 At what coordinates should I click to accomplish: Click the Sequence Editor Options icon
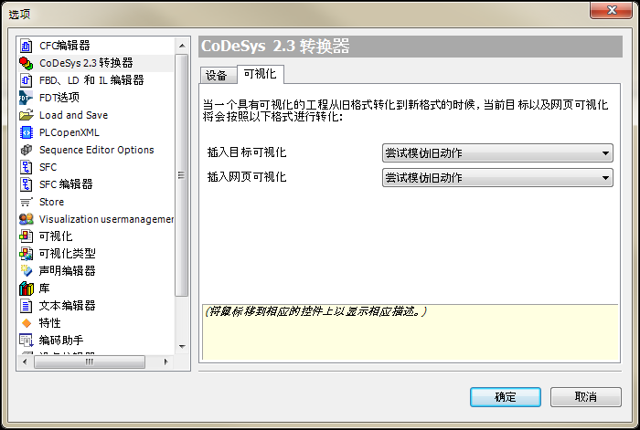27,150
